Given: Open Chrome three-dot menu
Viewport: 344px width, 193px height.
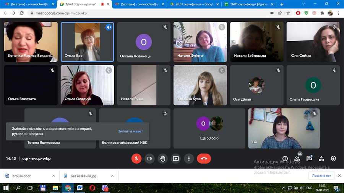Looking at the screenshot, I should pyautogui.click(x=339, y=13).
